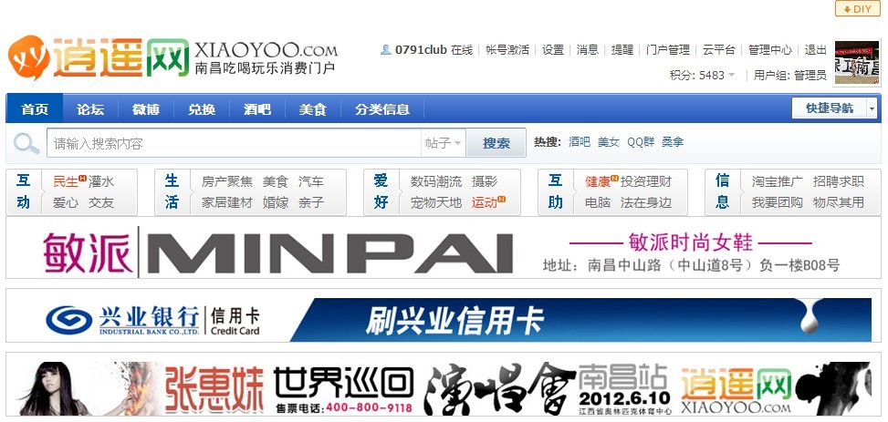This screenshot has height=422, width=888.
Task: Open the 家居建材 category link
Action: coord(227,202)
